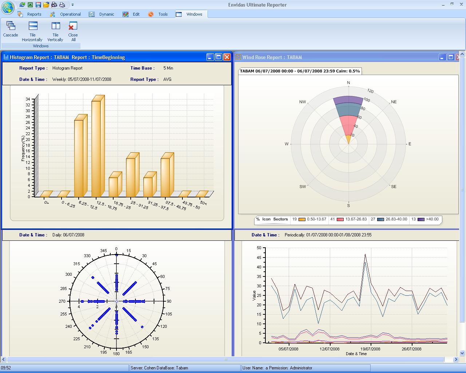Screen dimensions: 466x373
Task: Click the Refresh icon in the Quick Access Toolbar
Action: [22, 5]
